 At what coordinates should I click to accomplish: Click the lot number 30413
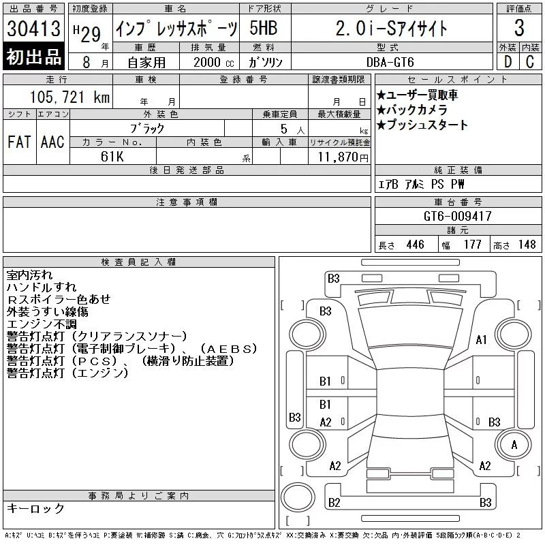coord(33,29)
